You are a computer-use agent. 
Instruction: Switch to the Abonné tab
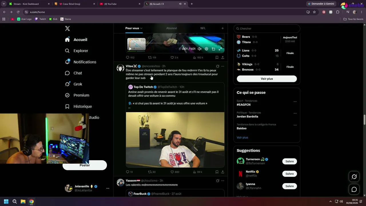172,28
